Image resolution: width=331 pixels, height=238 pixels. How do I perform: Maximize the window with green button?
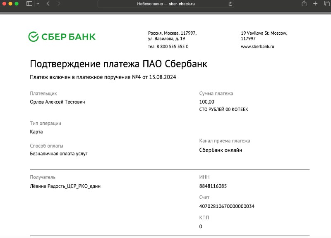pyautogui.click(x=17, y=4)
